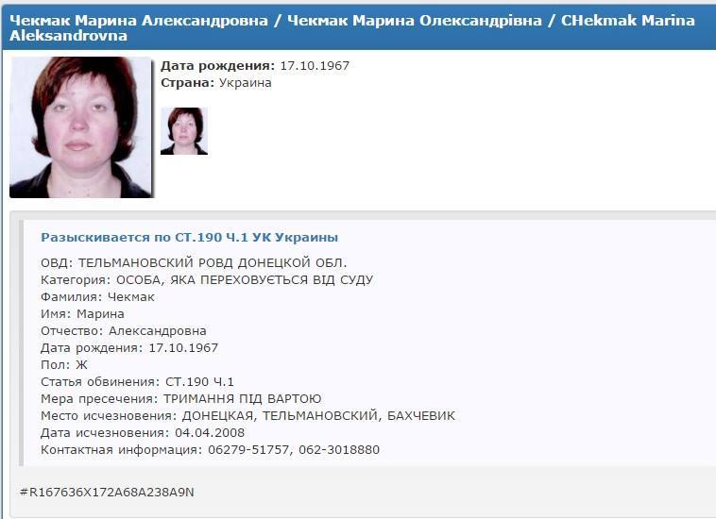Click the 'Мера пресечения' line
716x519 pixels.
click(x=180, y=398)
